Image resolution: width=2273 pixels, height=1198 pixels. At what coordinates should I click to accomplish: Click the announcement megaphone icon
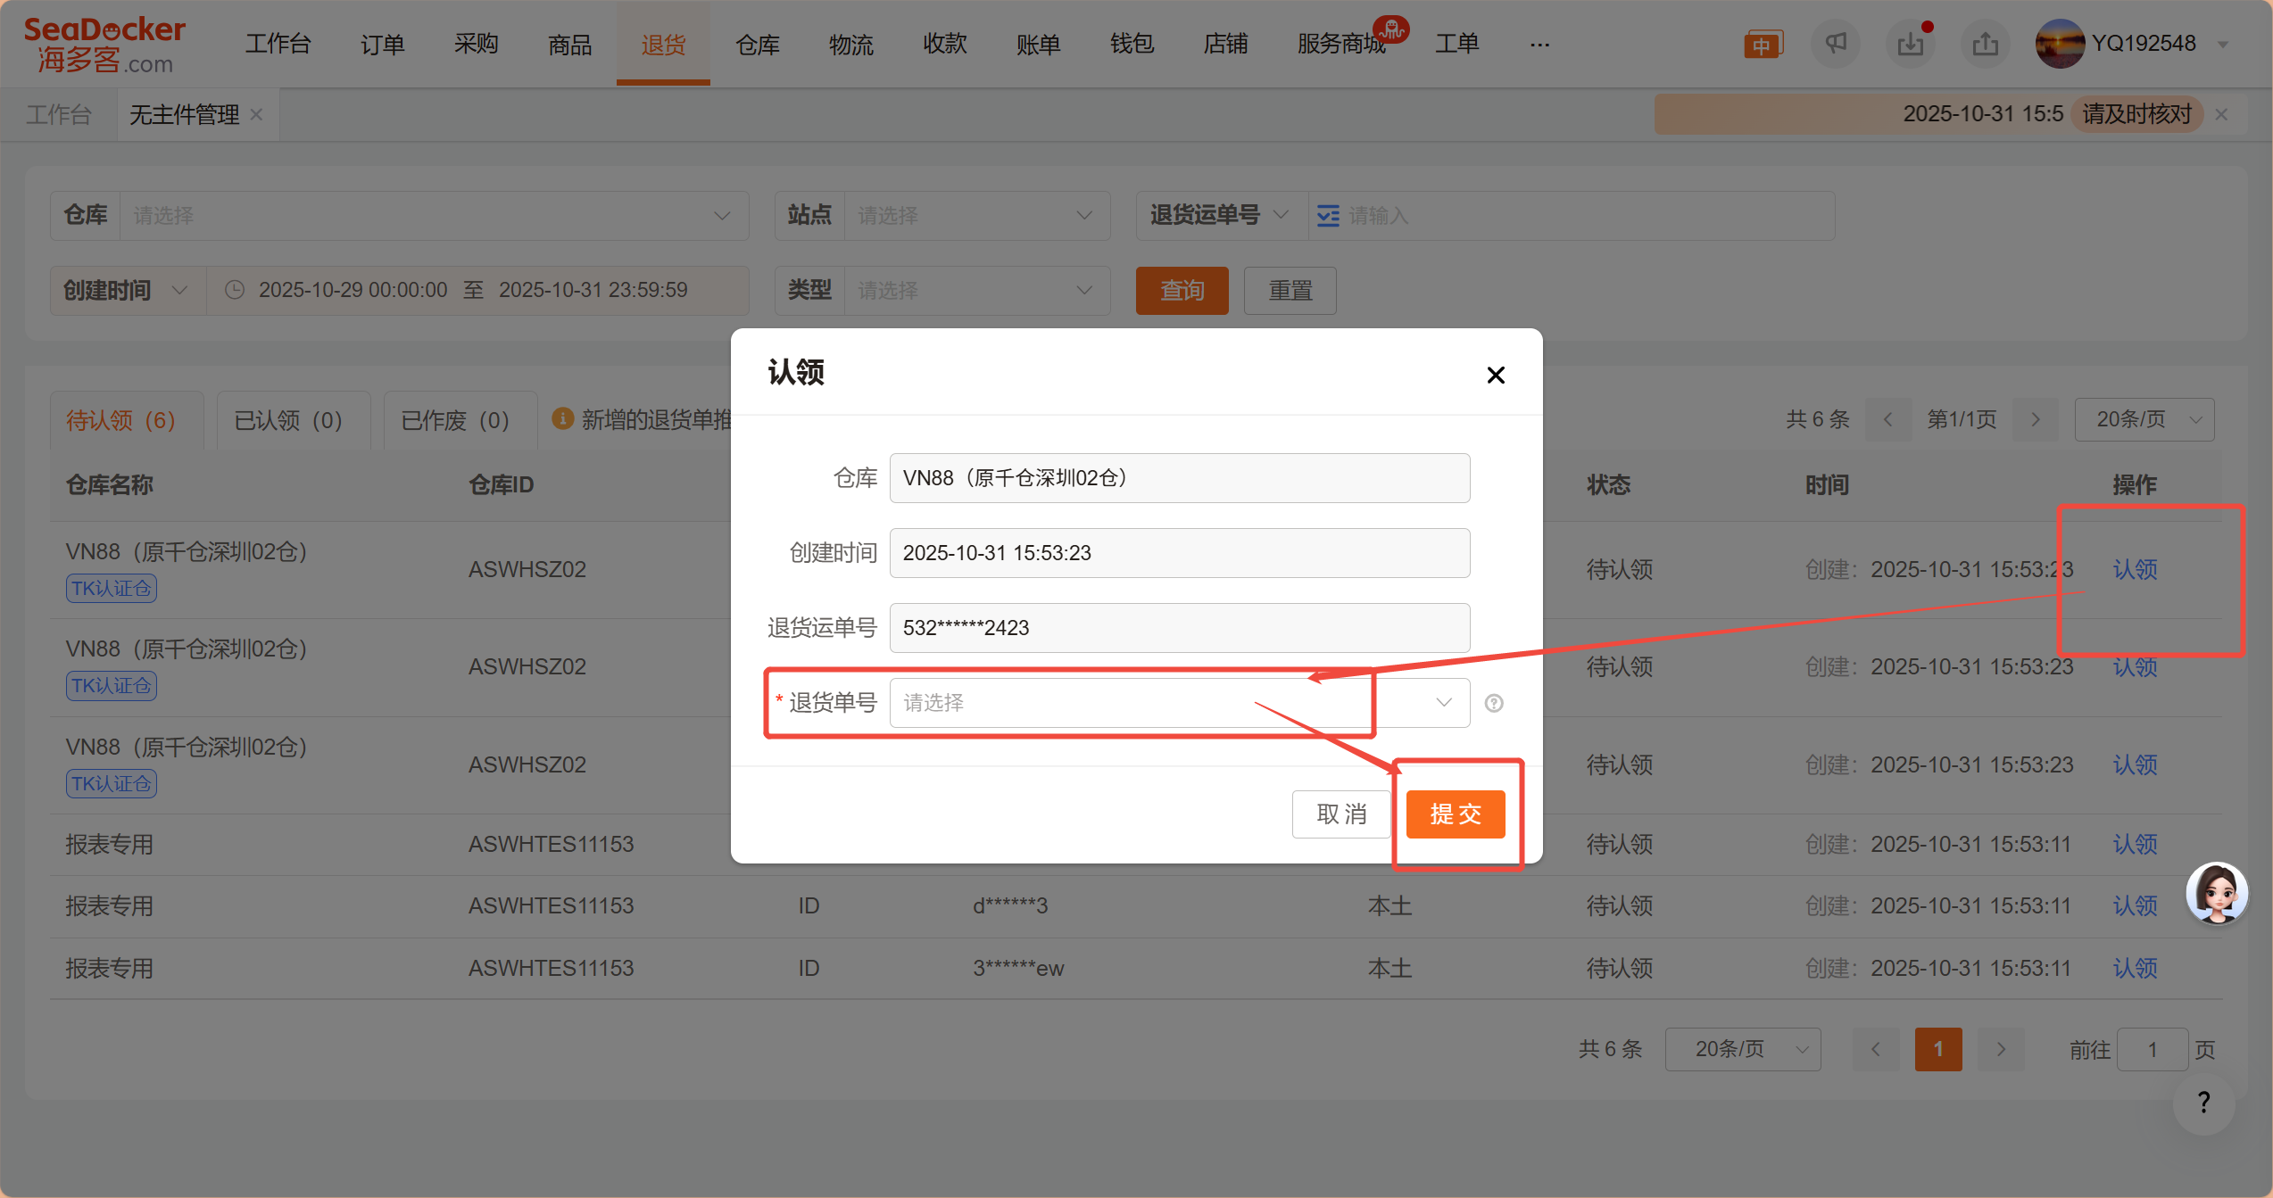point(1836,44)
